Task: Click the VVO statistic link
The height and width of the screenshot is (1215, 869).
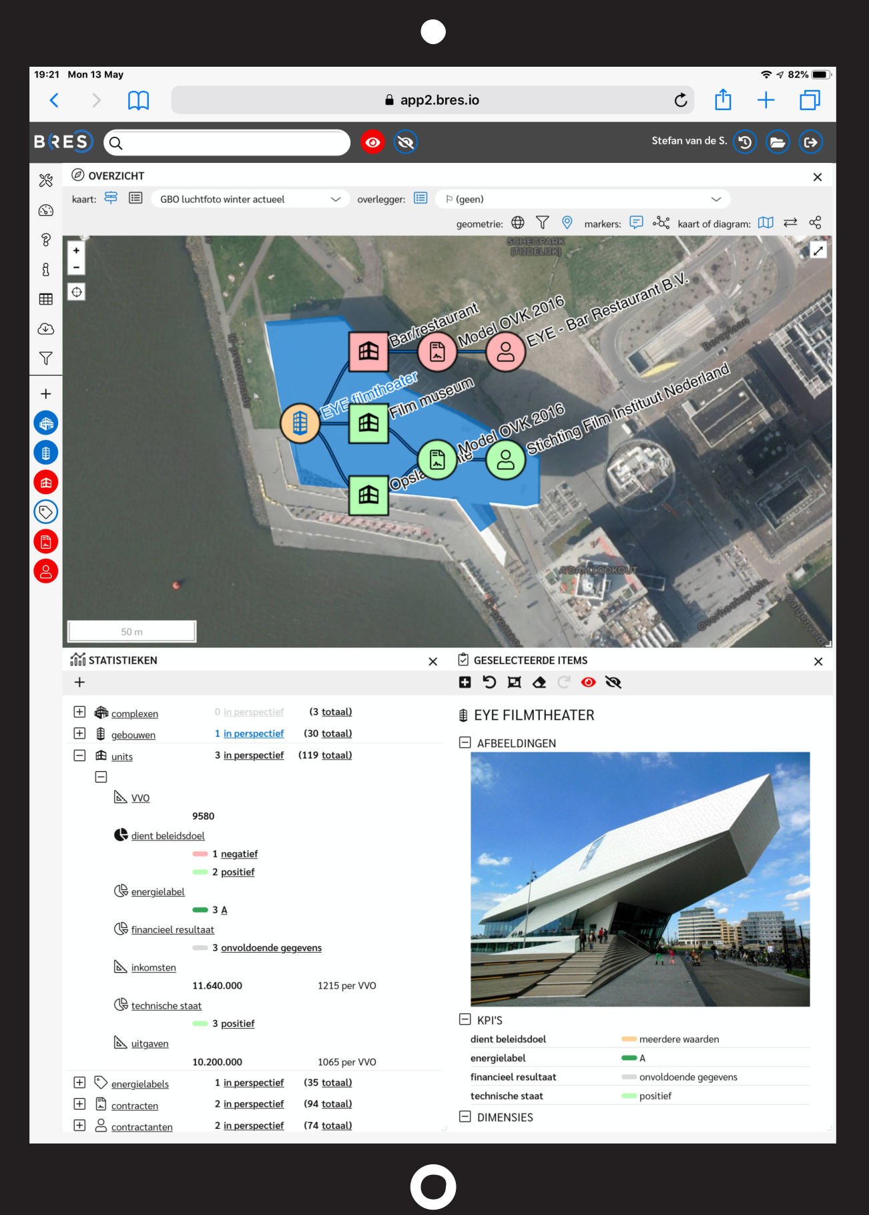Action: (140, 798)
